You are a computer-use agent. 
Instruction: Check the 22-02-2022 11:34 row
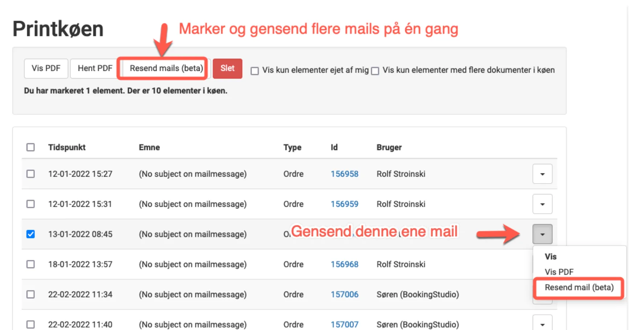[31, 294]
